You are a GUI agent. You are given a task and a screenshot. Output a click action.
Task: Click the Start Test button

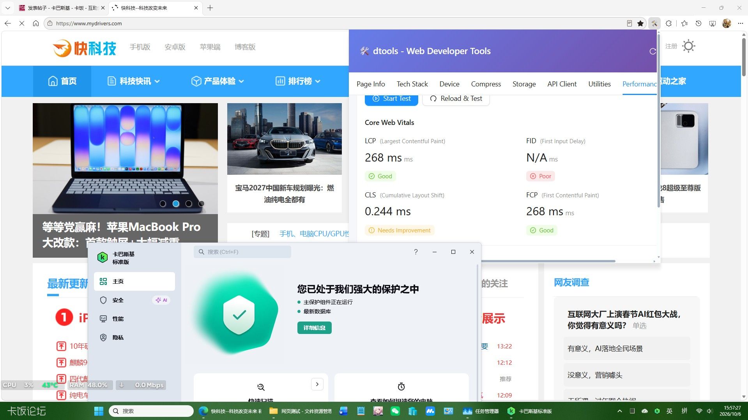pyautogui.click(x=391, y=99)
